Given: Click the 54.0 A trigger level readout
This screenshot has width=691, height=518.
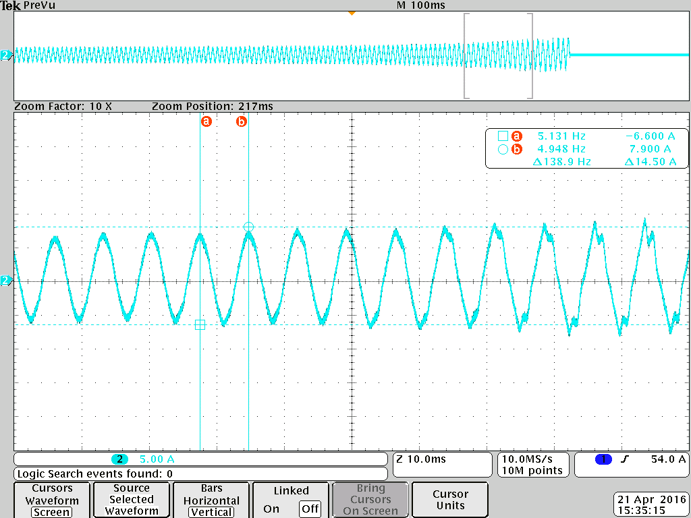Looking at the screenshot, I should pos(668,459).
